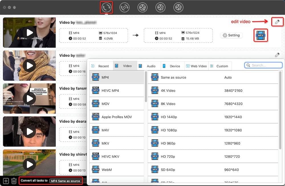Click the HEVC MKV format icon
Image resolution: width=285 pixels, height=186 pixels.
pos(95,156)
